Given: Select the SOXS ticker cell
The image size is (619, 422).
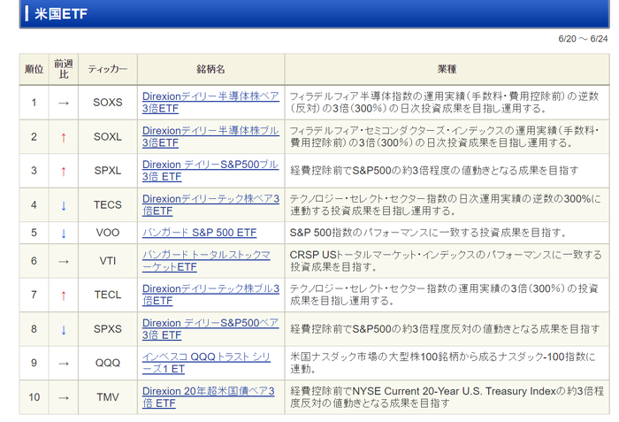Looking at the screenshot, I should [108, 103].
